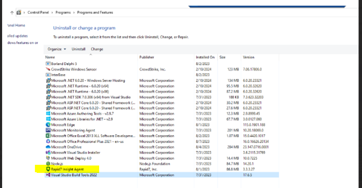
Task: Click the .NET 6.0.20 Windows Server Hosting icon
Action: 48,80
